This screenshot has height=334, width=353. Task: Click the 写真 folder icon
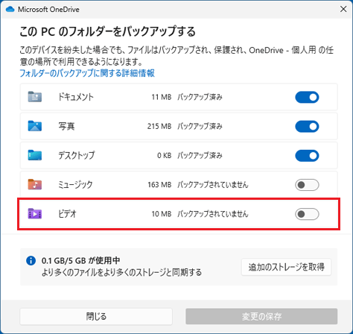click(35, 126)
